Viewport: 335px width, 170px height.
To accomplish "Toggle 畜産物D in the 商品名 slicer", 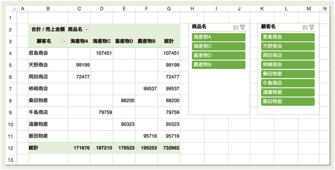I will (x=218, y=55).
